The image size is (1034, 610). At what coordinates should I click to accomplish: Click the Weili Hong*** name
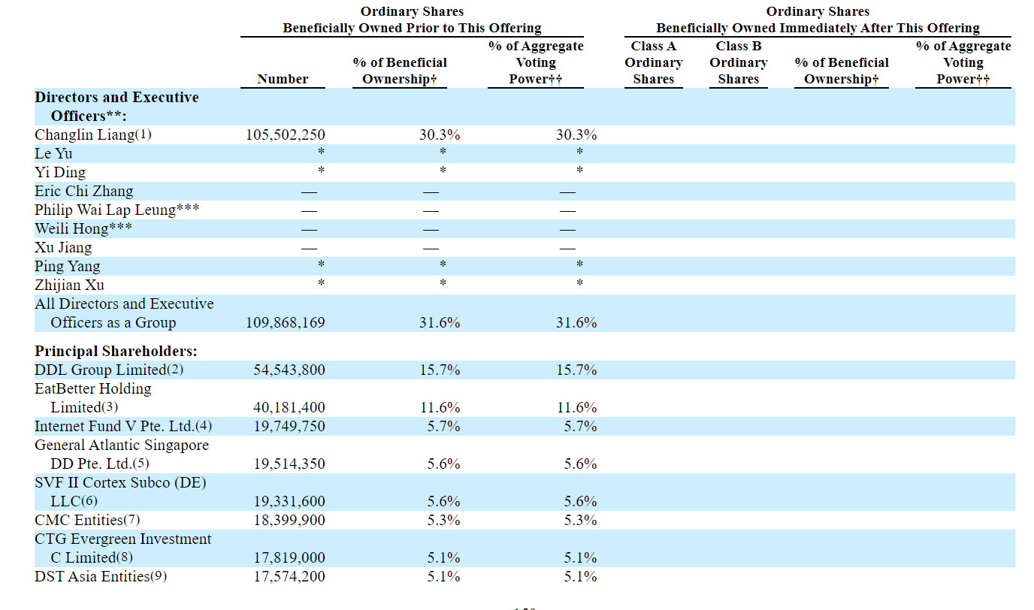[x=83, y=229]
